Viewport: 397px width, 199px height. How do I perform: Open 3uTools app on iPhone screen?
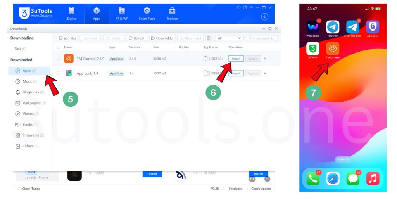313,48
